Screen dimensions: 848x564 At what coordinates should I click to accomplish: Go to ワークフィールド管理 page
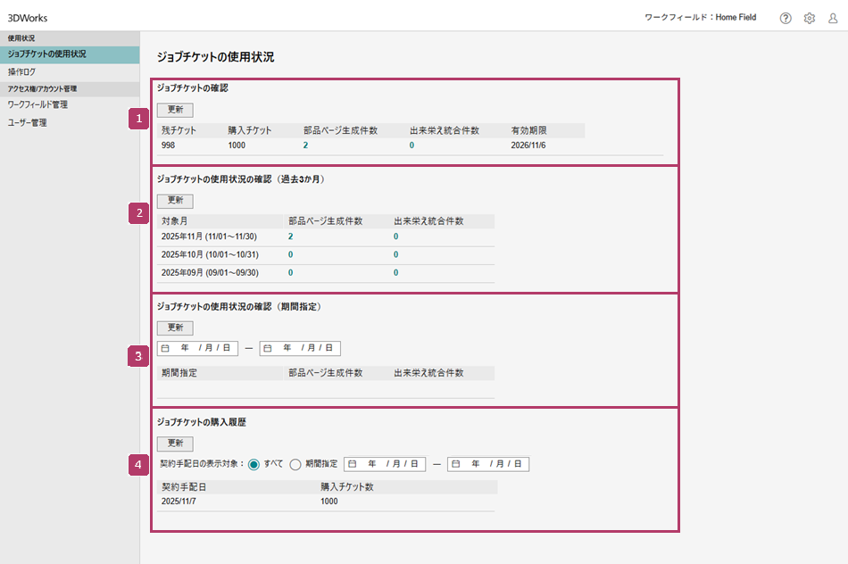37,104
